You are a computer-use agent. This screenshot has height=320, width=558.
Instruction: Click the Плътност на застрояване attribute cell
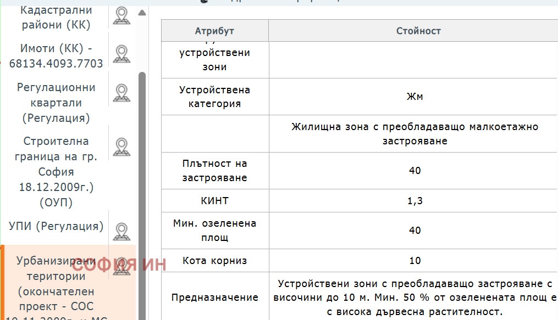click(214, 171)
